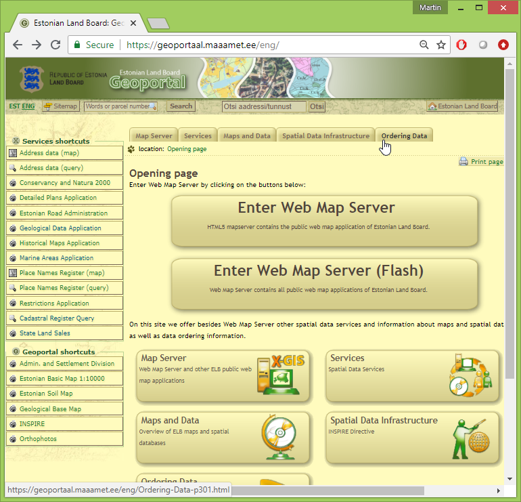
Task: Click the printer icon for Print page
Action: (x=463, y=162)
